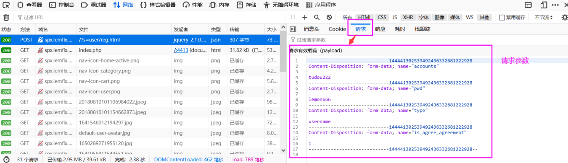This screenshot has width=568, height=163.
Task: Pause network recording
Action: (x=293, y=17)
